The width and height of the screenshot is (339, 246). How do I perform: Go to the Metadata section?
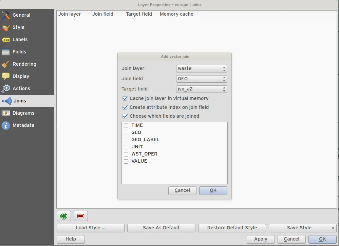23,125
